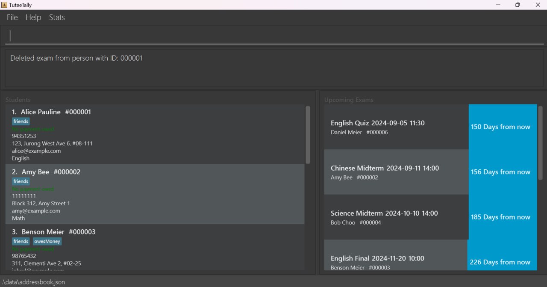Click the owesMoney tag on Benson Meier
This screenshot has width=547, height=287.
coord(47,241)
